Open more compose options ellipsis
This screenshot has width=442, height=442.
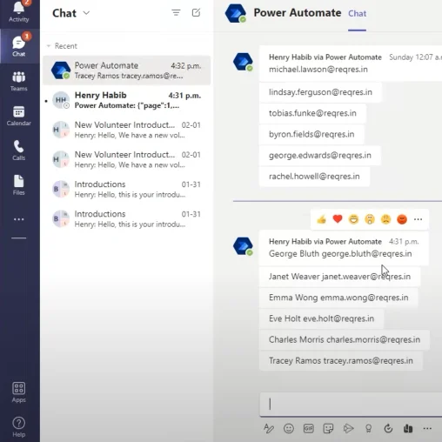tap(427, 428)
